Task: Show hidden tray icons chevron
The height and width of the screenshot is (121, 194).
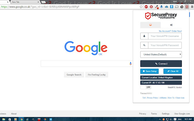Action: coord(160,119)
